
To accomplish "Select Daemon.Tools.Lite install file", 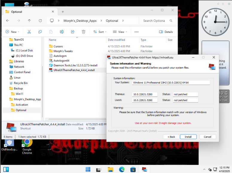I will pyautogui.click(x=75, y=65).
